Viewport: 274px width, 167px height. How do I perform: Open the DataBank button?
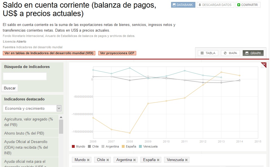[183, 5]
